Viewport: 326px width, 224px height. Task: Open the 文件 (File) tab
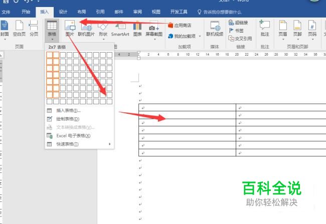click(6, 12)
